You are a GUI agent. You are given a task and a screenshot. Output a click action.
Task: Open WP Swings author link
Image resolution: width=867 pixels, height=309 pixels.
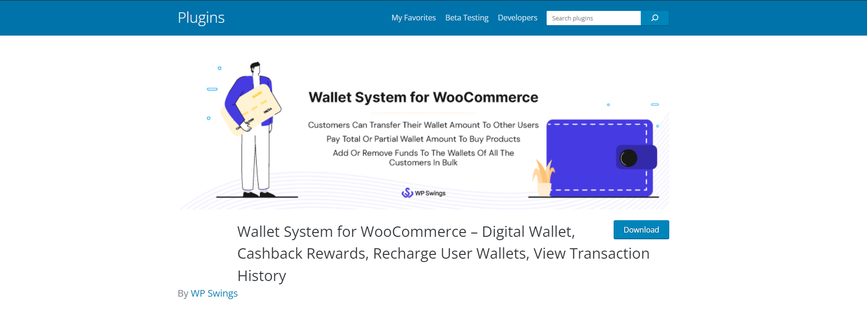pos(214,293)
